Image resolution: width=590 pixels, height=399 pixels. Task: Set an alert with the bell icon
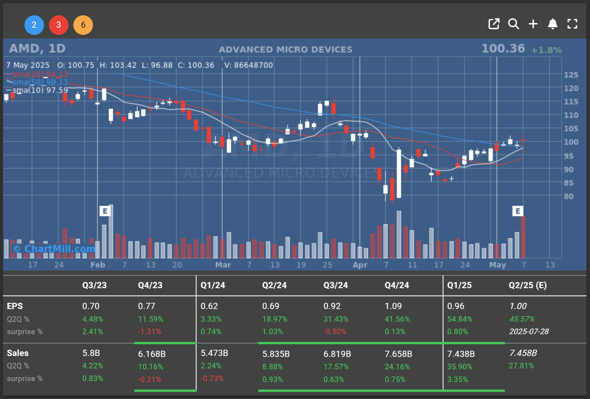[x=553, y=24]
